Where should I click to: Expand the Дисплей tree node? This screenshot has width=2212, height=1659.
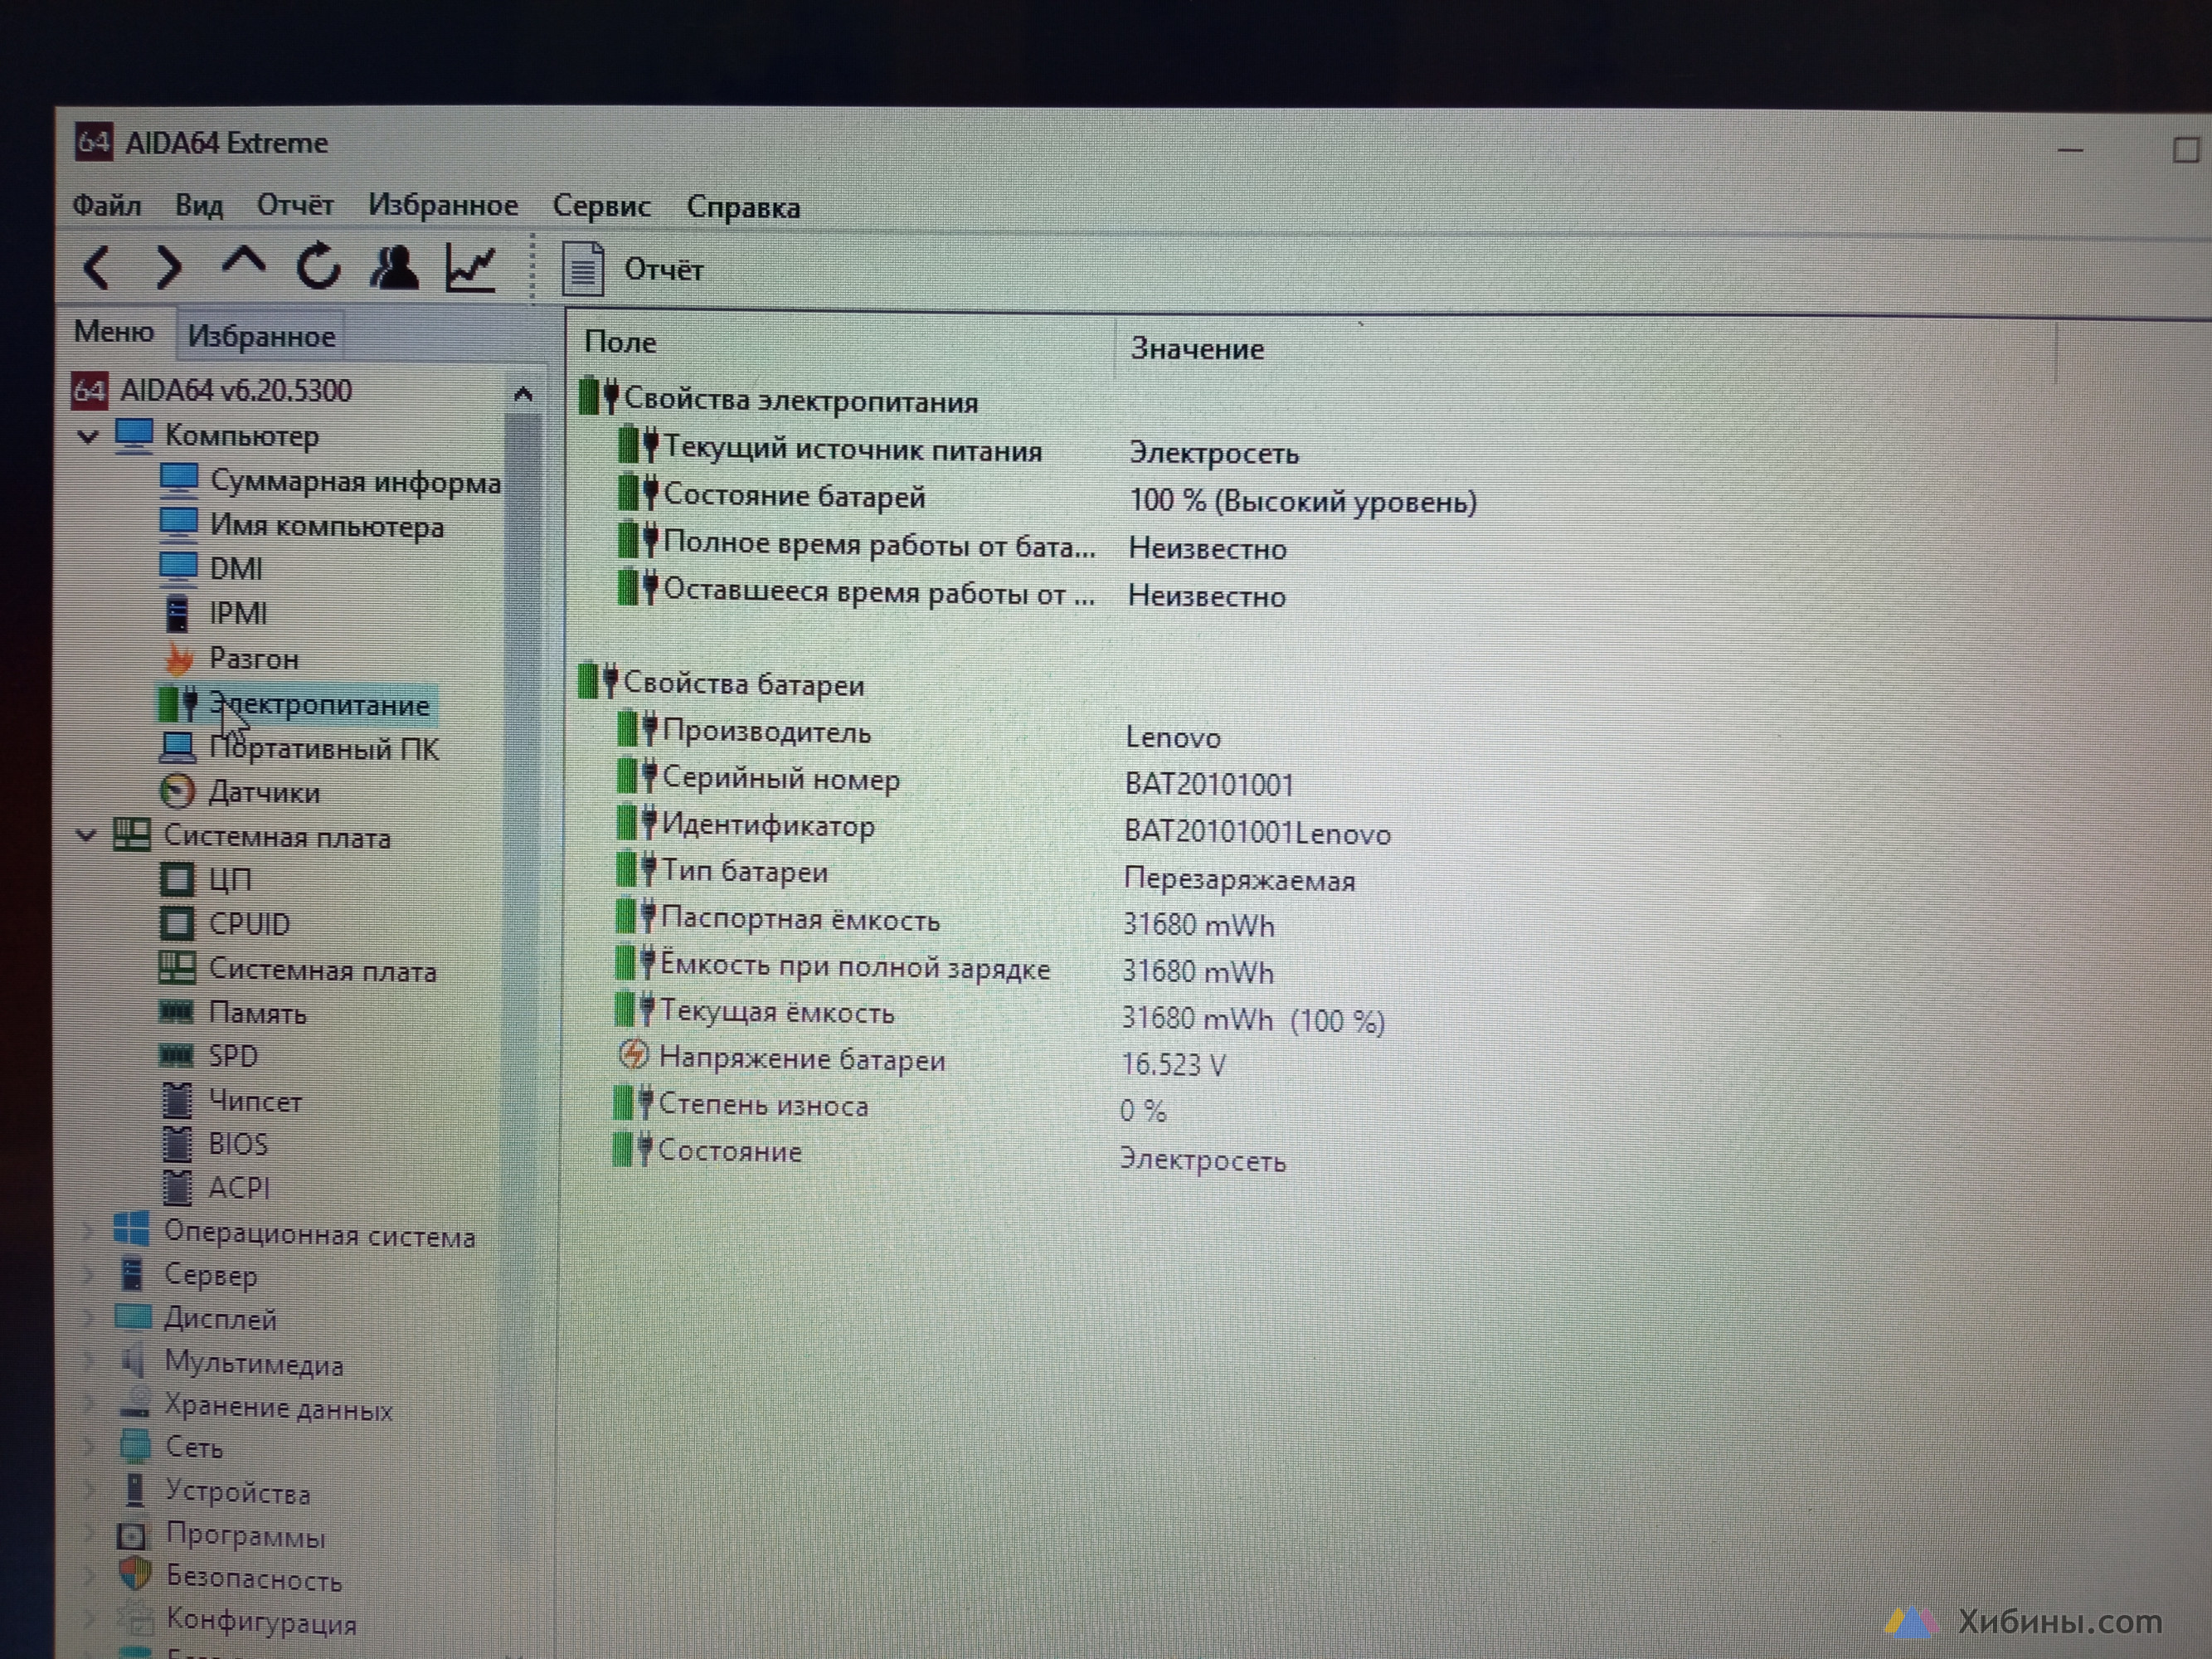[x=88, y=1318]
